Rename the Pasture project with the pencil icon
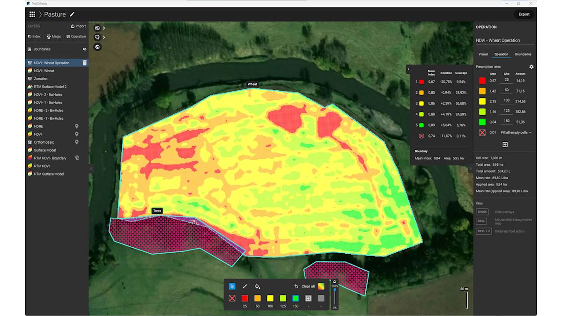 click(x=72, y=14)
